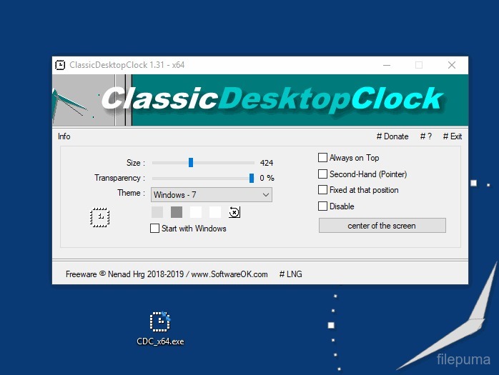Click the reset colors icon beside the swatches
499x375 pixels.
pos(234,212)
